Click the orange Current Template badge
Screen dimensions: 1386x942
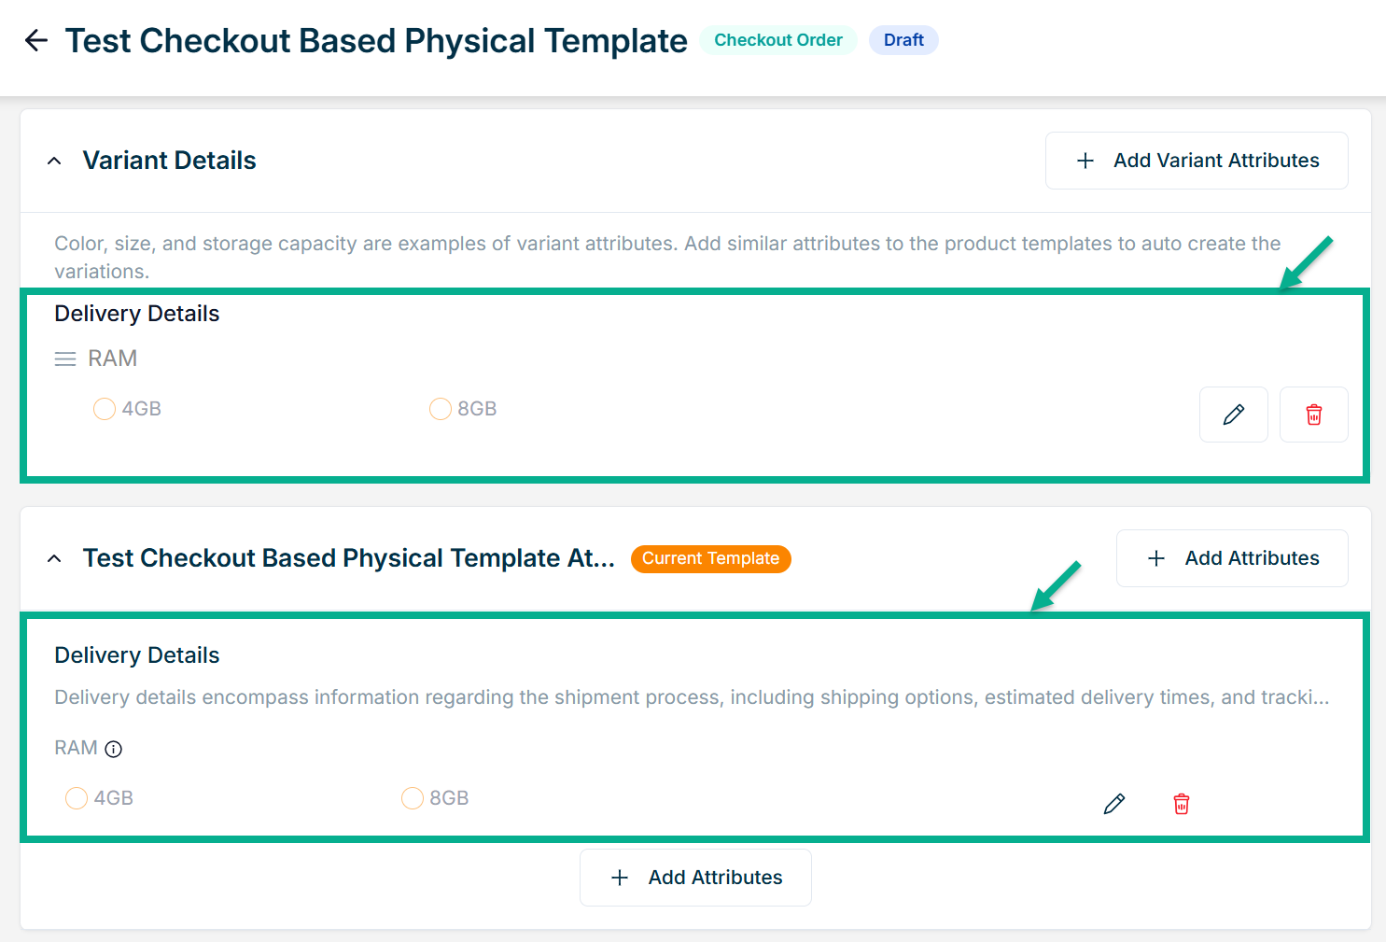click(x=710, y=558)
